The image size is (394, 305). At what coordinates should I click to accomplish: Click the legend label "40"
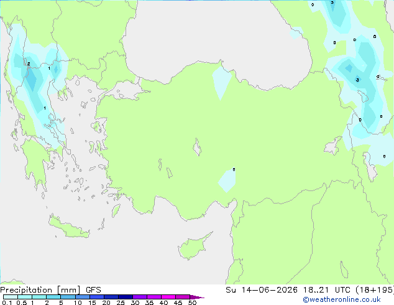pos(163,303)
